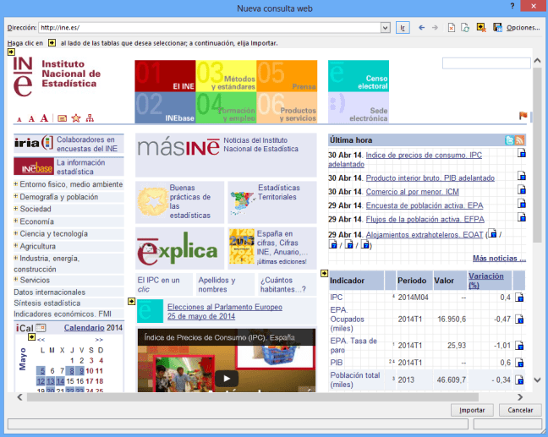Click the Ir go button
This screenshot has width=548, height=437.
(x=403, y=28)
